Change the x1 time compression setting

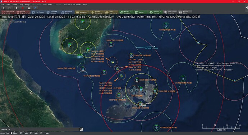pos(7,8)
